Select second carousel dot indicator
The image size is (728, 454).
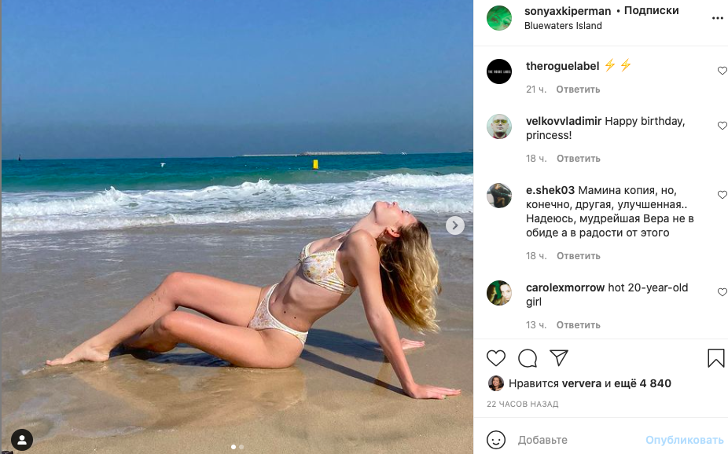coord(241,447)
